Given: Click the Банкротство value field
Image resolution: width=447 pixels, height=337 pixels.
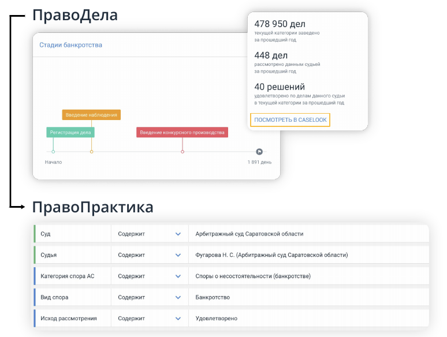Looking at the screenshot, I should pos(309,297).
